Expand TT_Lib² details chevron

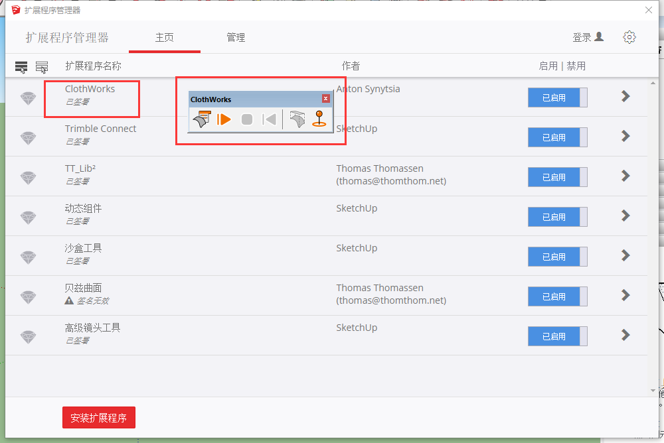coord(625,176)
